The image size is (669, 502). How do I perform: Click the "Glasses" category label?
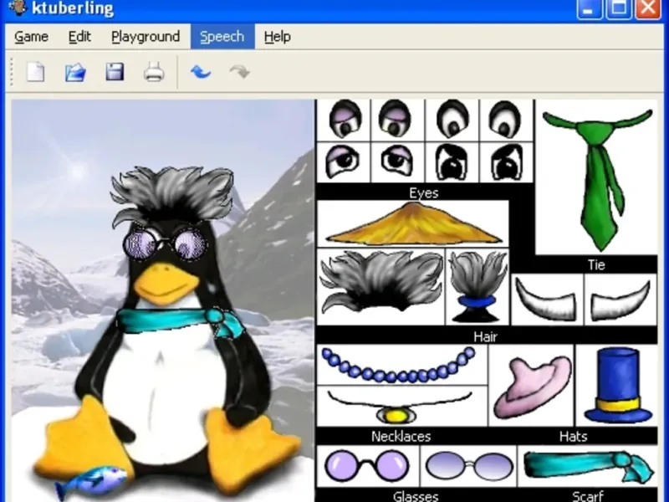click(415, 496)
